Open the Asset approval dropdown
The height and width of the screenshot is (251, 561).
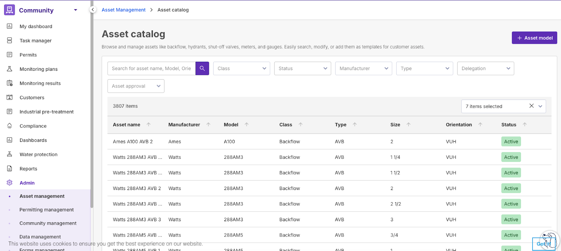pyautogui.click(x=136, y=86)
